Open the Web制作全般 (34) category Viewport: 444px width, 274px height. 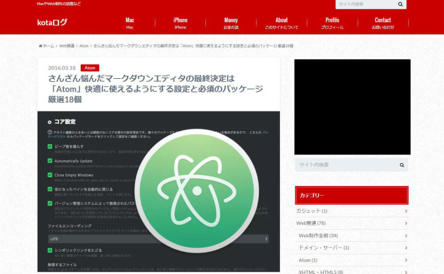click(318, 236)
